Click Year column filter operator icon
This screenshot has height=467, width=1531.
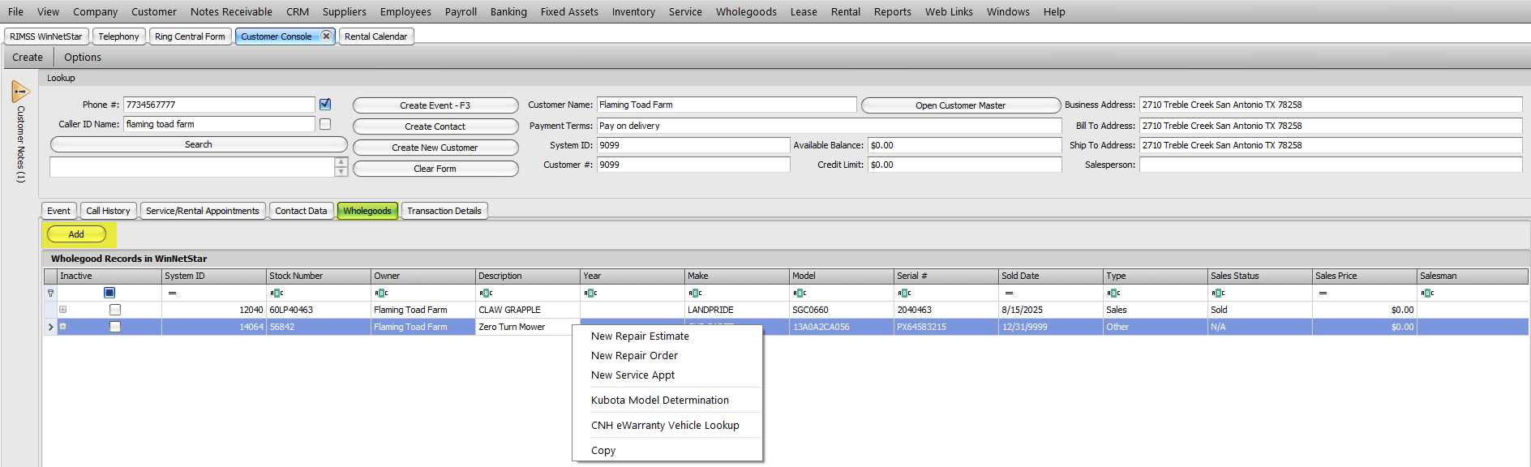(x=590, y=293)
